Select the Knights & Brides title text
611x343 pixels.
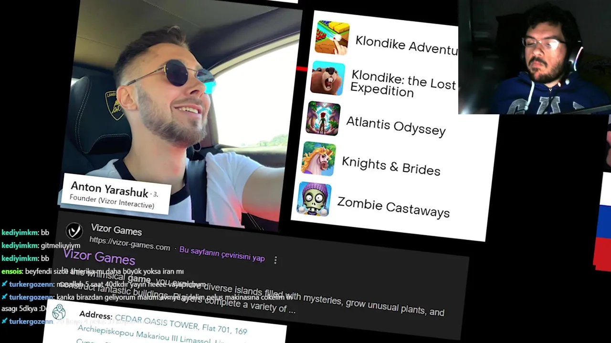[391, 166]
